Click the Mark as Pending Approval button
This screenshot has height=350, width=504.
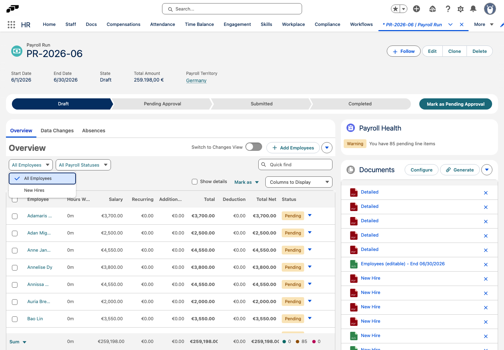pos(456,104)
